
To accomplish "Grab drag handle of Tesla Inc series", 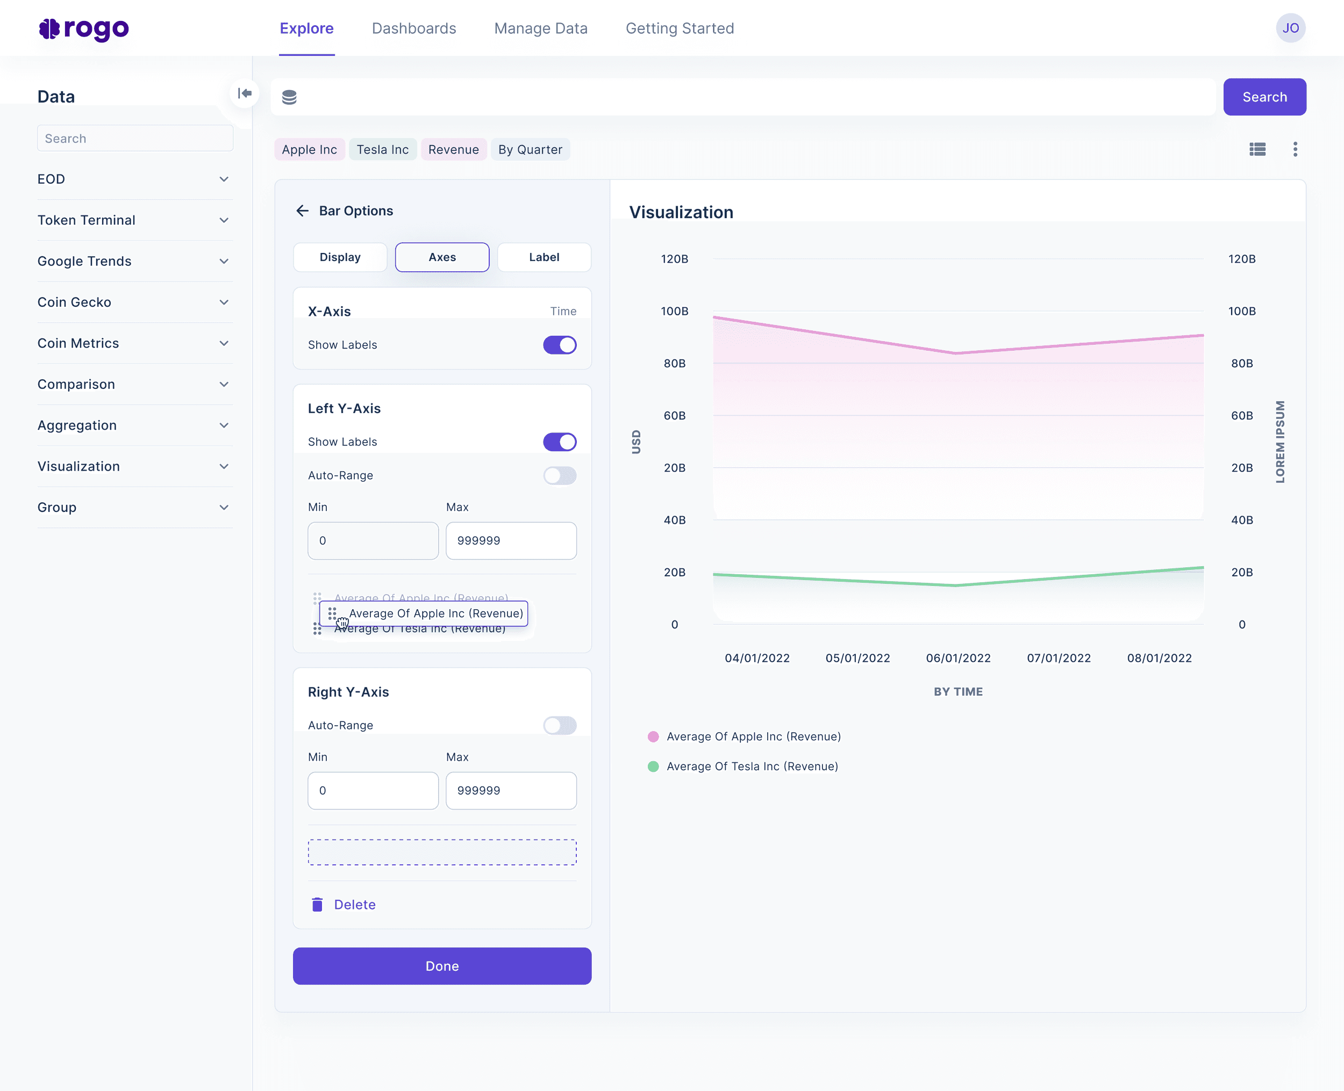I will pos(318,629).
